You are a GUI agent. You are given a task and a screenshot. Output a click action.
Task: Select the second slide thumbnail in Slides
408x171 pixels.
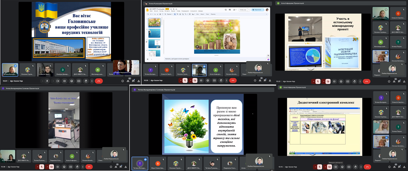[154, 33]
